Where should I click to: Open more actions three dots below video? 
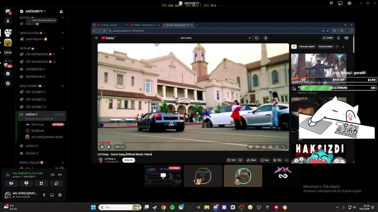[286, 160]
